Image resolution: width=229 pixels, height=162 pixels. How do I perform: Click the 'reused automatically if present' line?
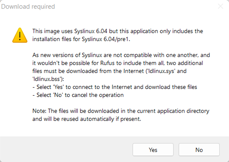coord(87,119)
